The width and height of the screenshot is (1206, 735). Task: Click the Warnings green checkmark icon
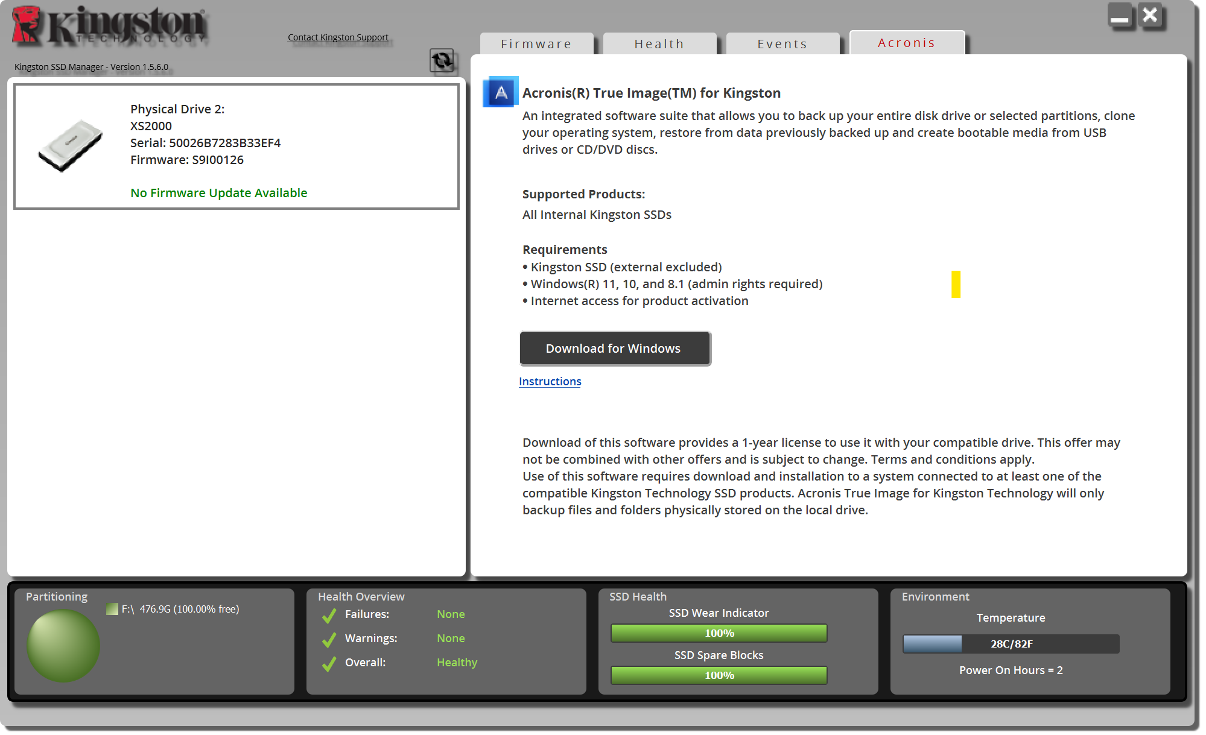point(329,639)
